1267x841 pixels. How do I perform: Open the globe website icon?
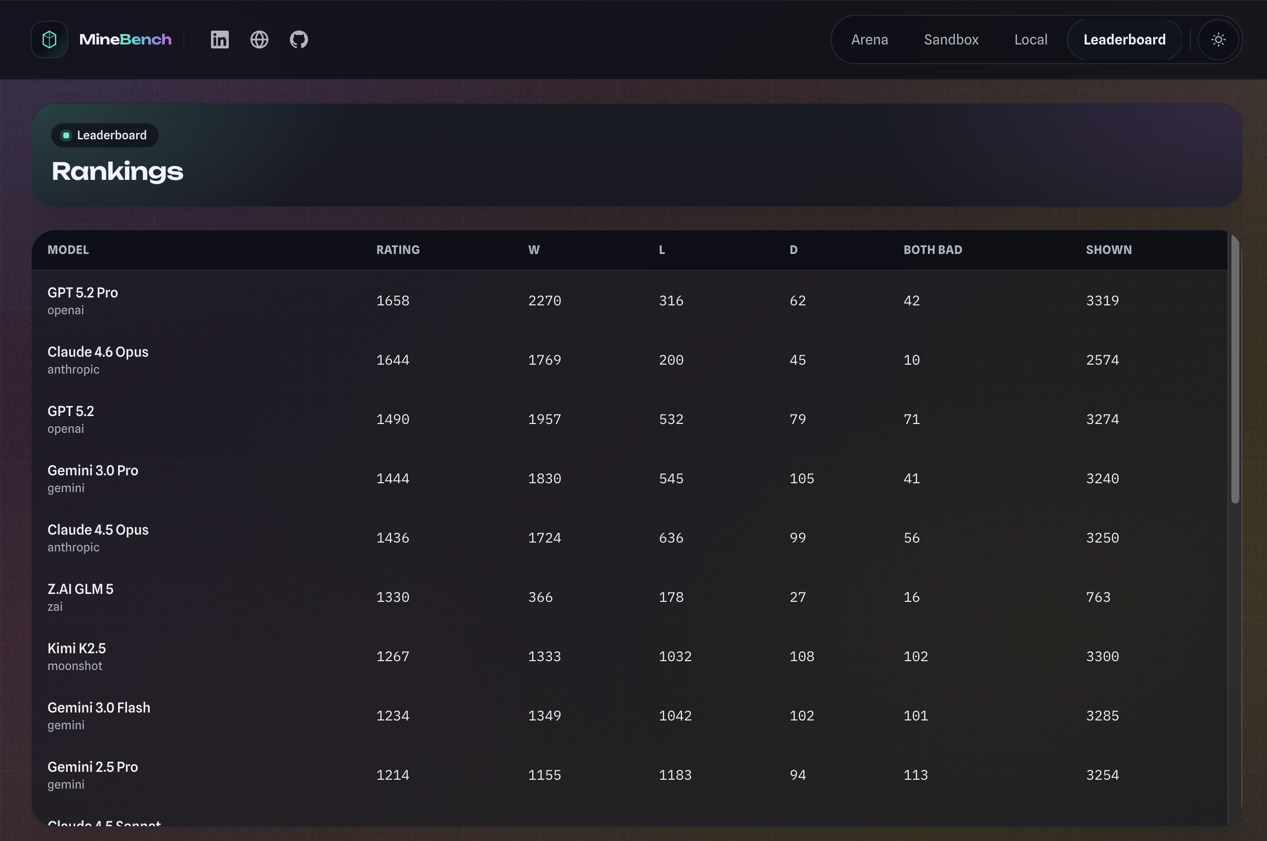pyautogui.click(x=259, y=40)
